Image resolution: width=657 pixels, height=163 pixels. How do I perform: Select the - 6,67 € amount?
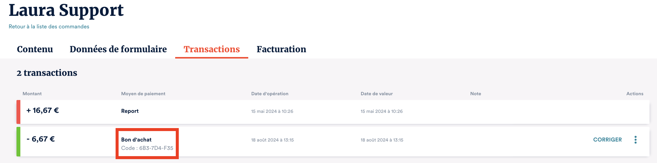pyautogui.click(x=40, y=139)
